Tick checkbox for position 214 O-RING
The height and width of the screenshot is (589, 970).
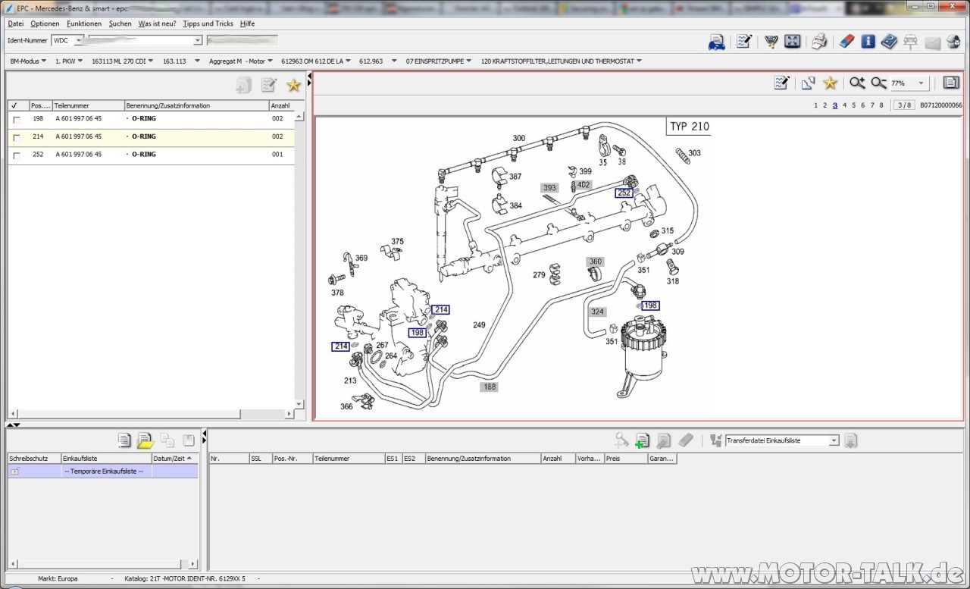point(17,137)
